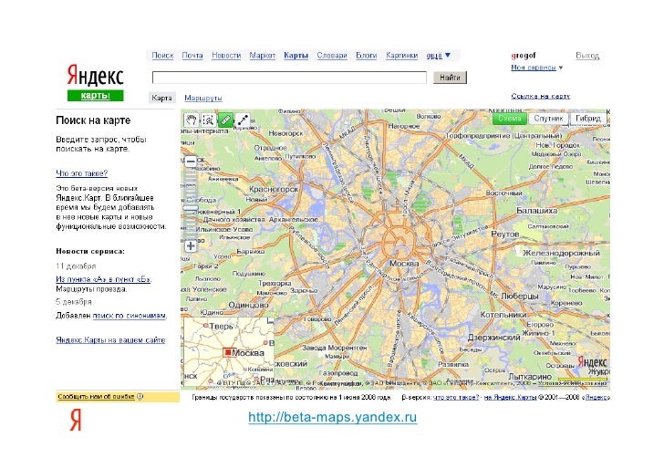Viewport: 664px width, 469px height.
Task: Click the Выход logout link
Action: (x=587, y=56)
